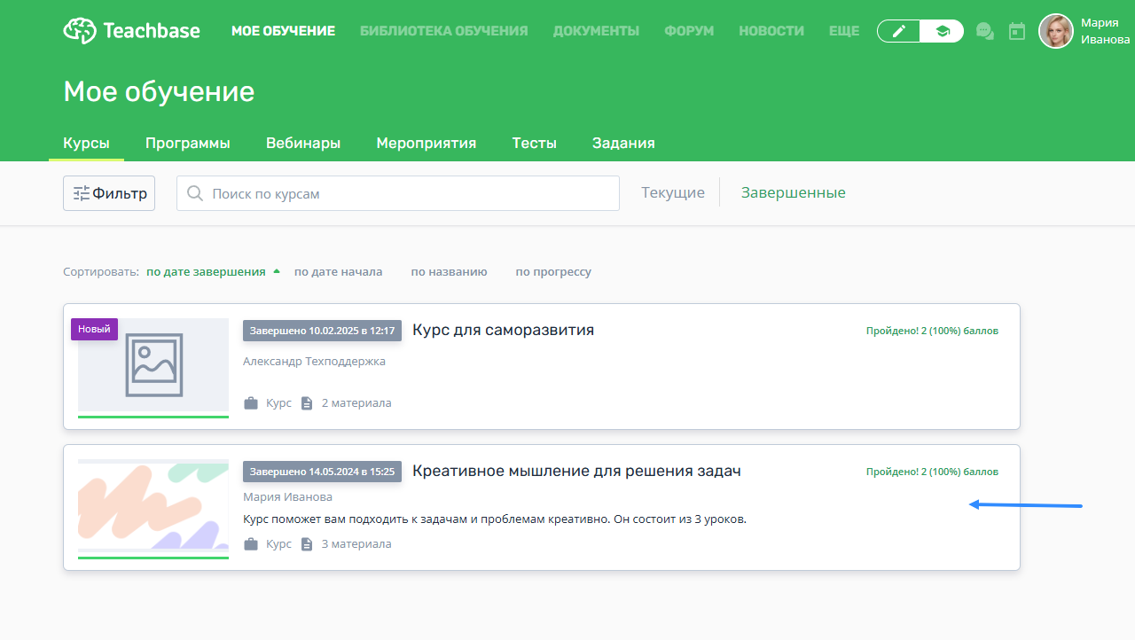This screenshot has width=1135, height=640.
Task: Expand the ЕЩЕ menu
Action: tap(844, 31)
